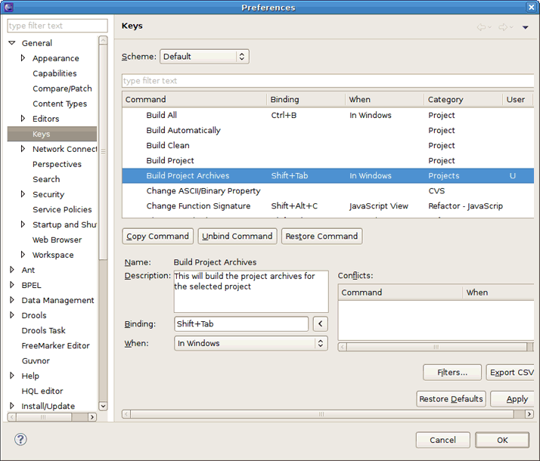540x461 pixels.
Task: Select Perspectives in the preferences tree
Action: (x=57, y=164)
